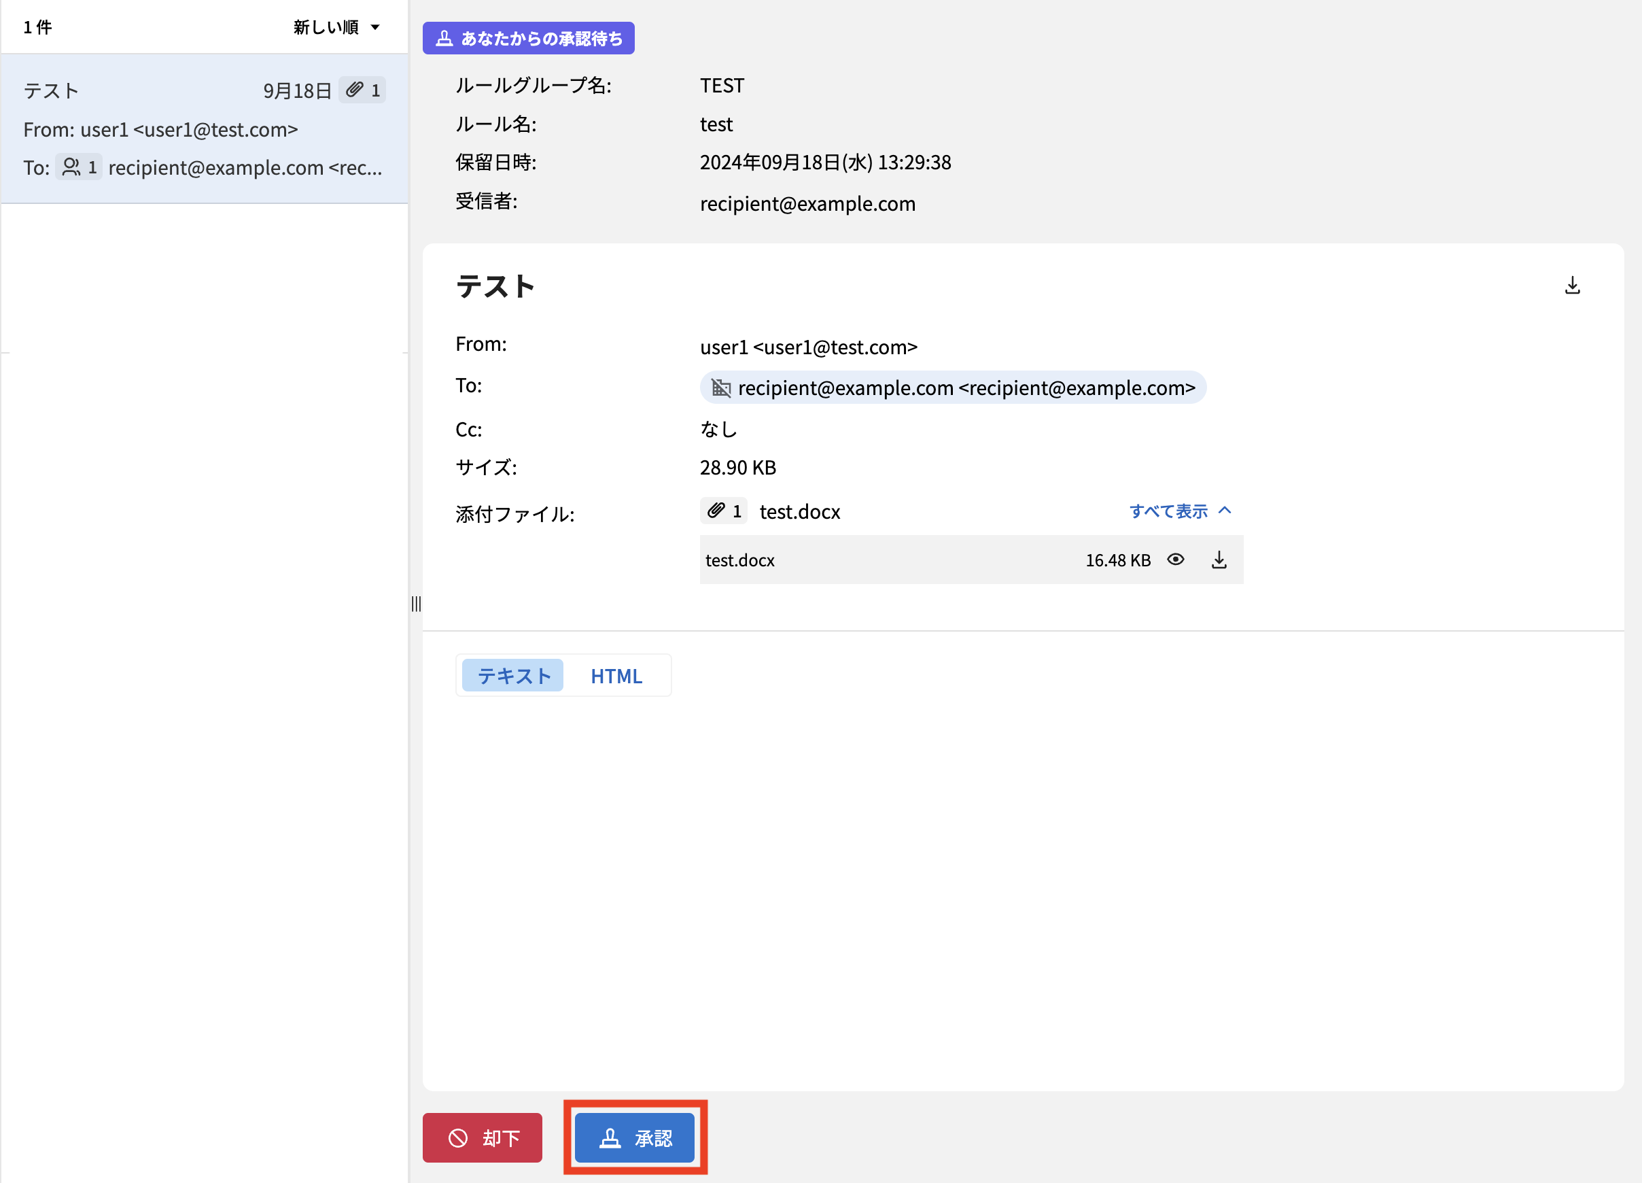Preview test.docx with the eye icon

pos(1176,560)
